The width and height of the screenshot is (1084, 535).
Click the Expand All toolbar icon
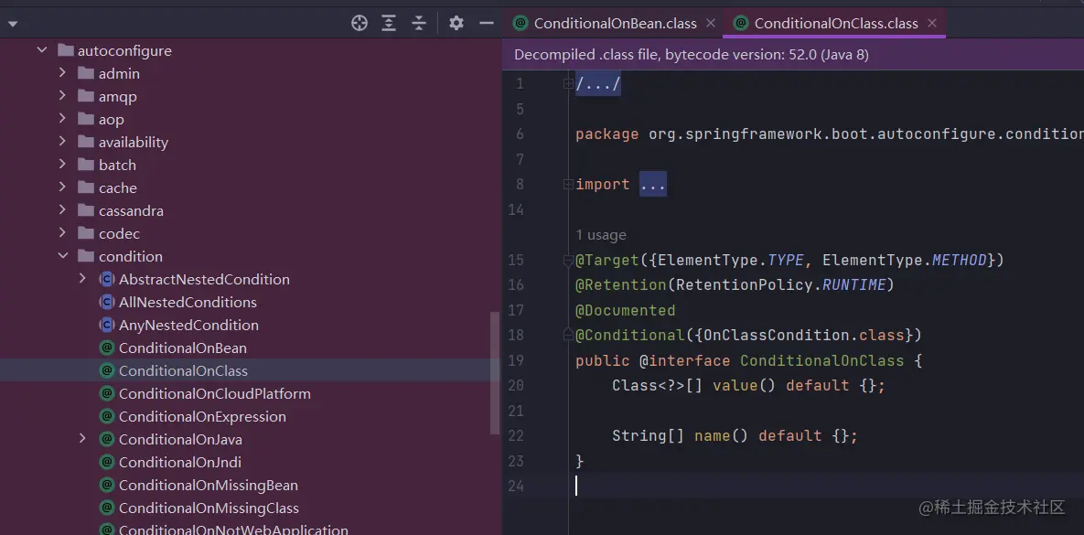(x=389, y=23)
